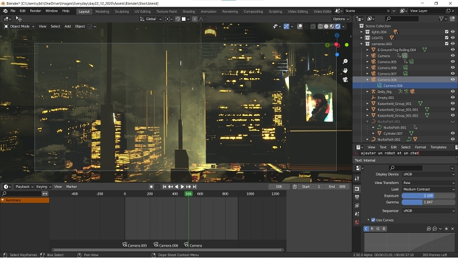458x258 pixels.
Task: Click the zoom magnifier icon in viewport
Action: 345,61
